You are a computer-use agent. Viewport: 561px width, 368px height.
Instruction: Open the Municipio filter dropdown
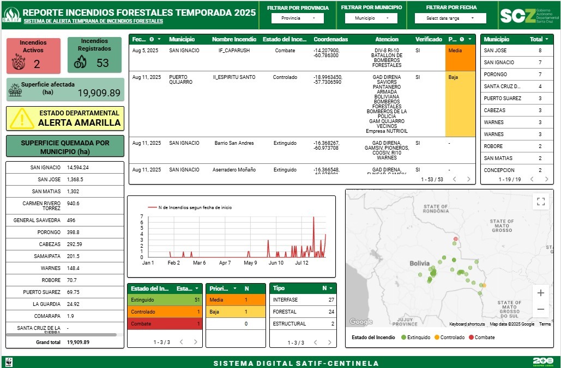click(371, 18)
